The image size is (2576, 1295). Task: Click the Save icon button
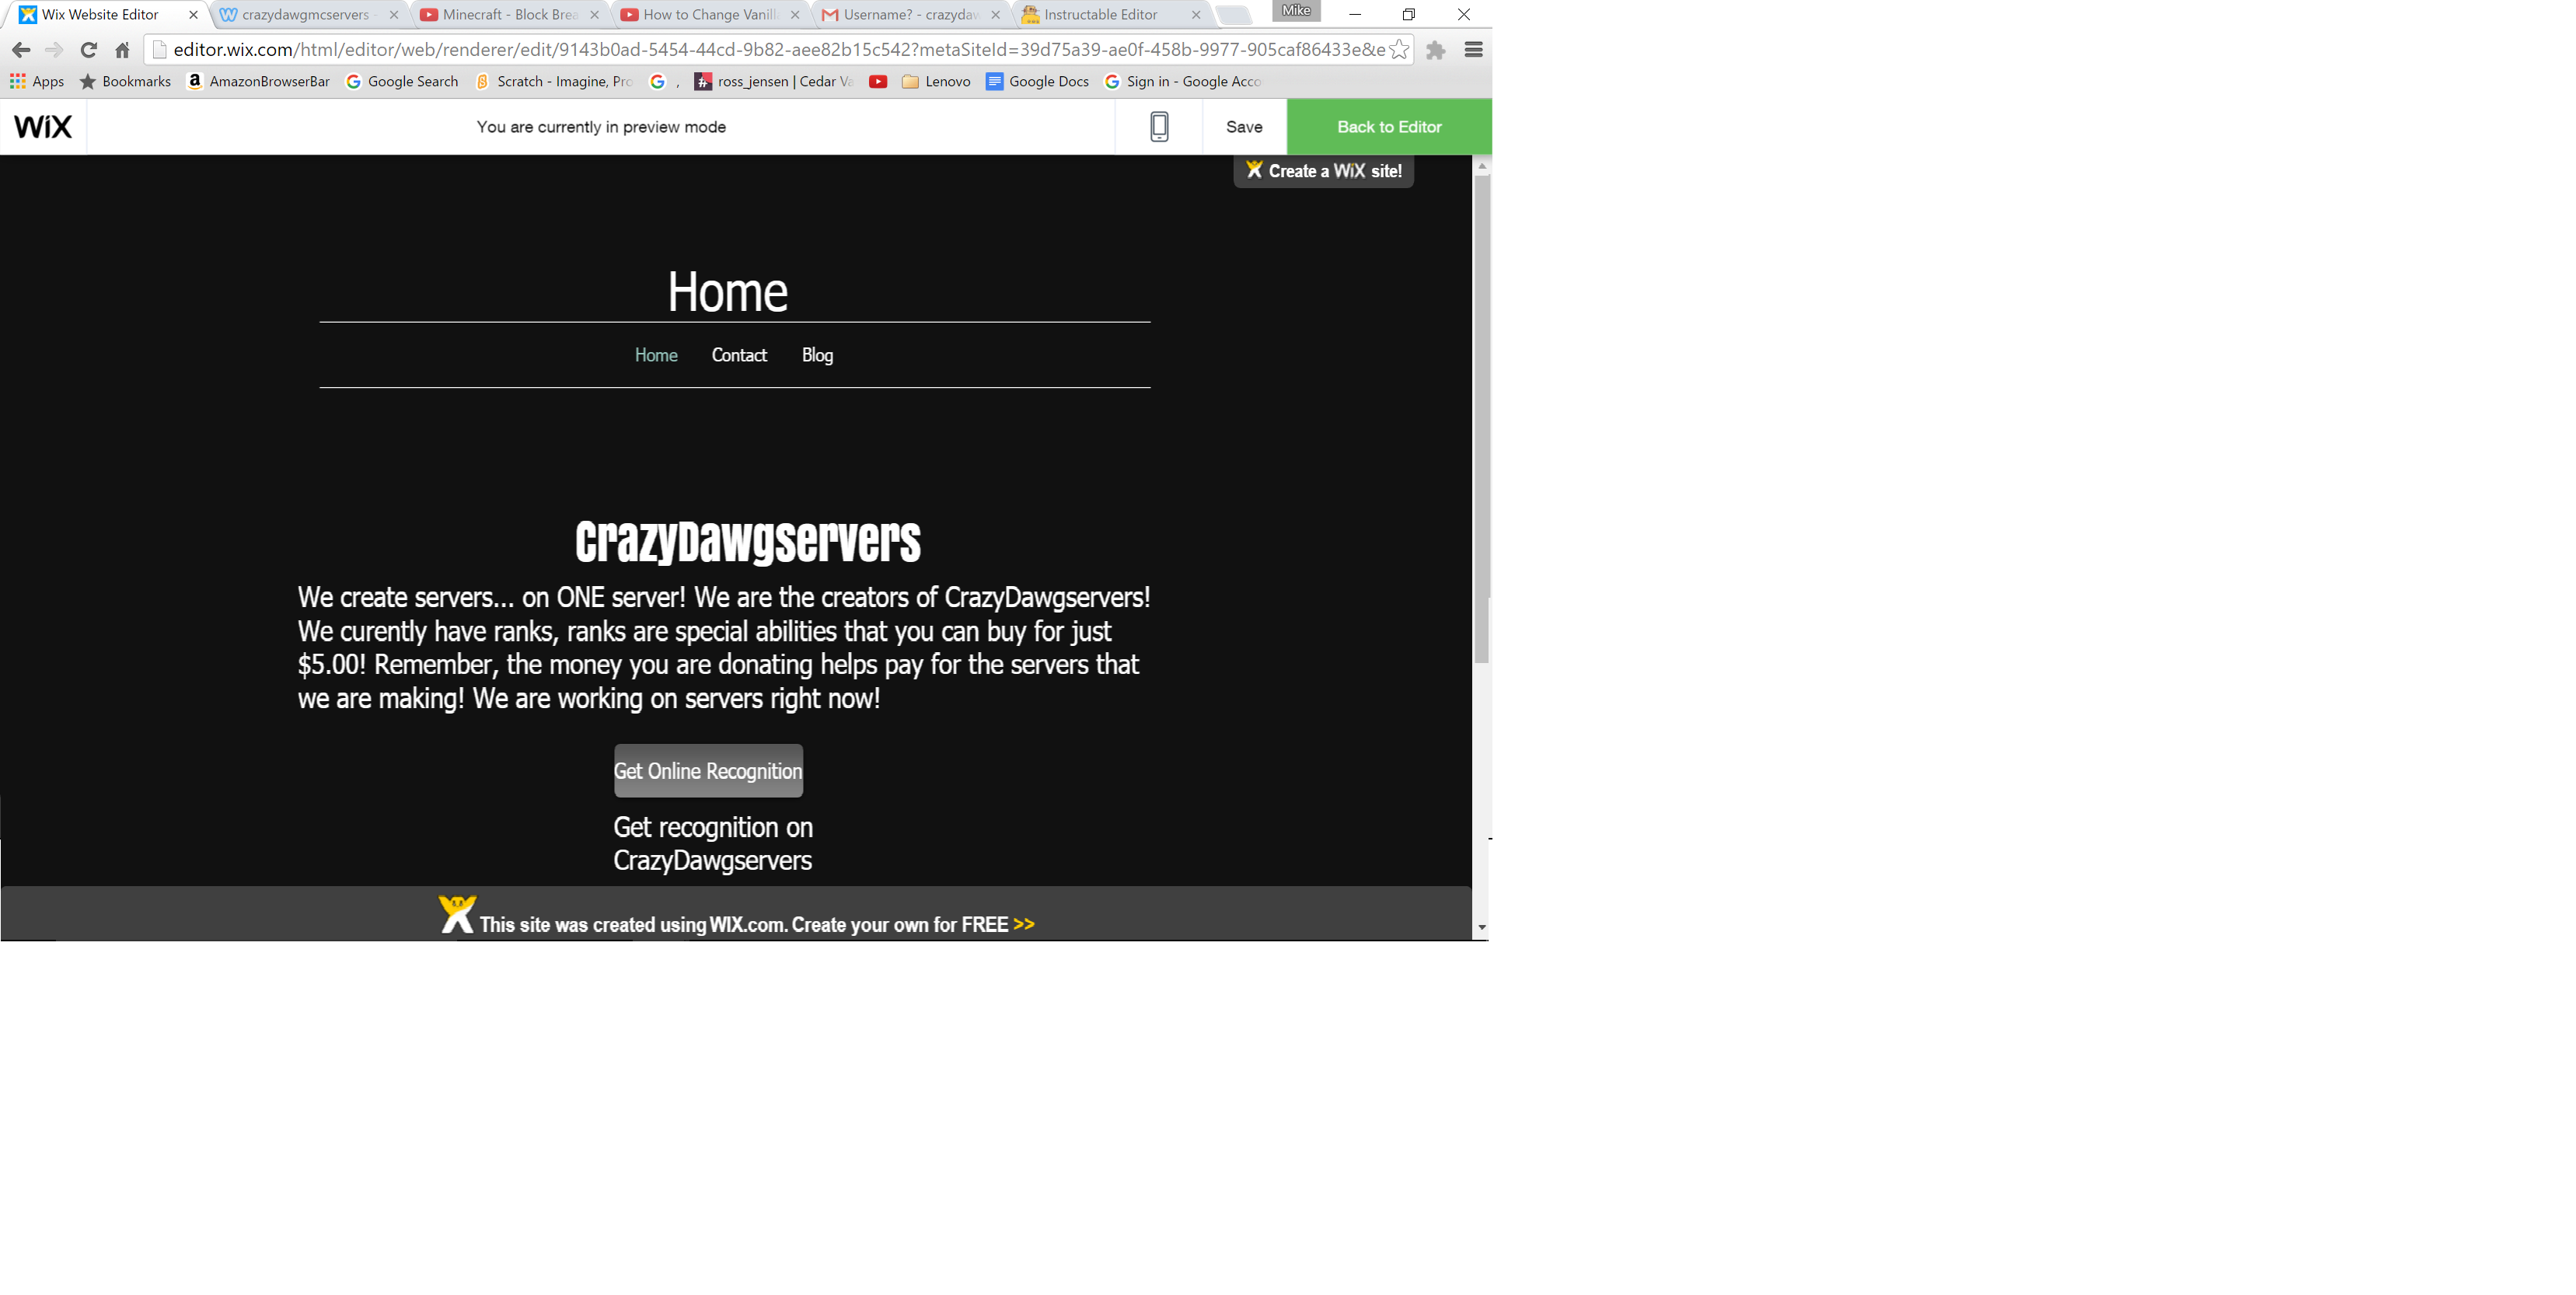(x=1244, y=126)
